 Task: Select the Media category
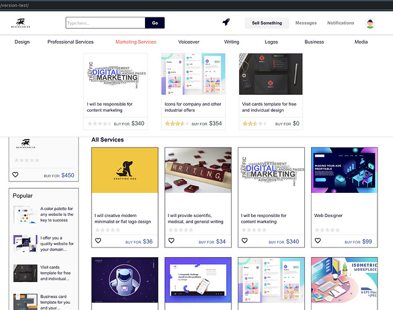(361, 42)
